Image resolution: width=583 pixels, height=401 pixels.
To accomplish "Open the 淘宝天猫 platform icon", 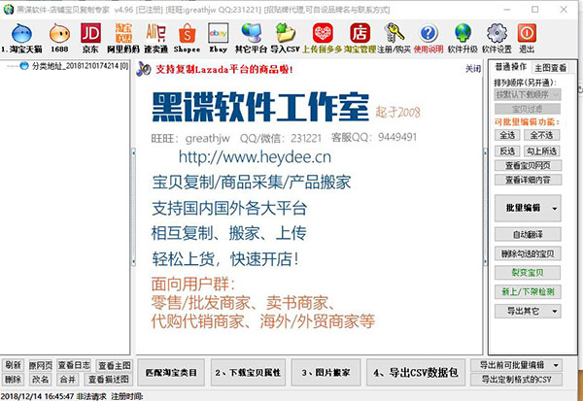I will pyautogui.click(x=21, y=35).
